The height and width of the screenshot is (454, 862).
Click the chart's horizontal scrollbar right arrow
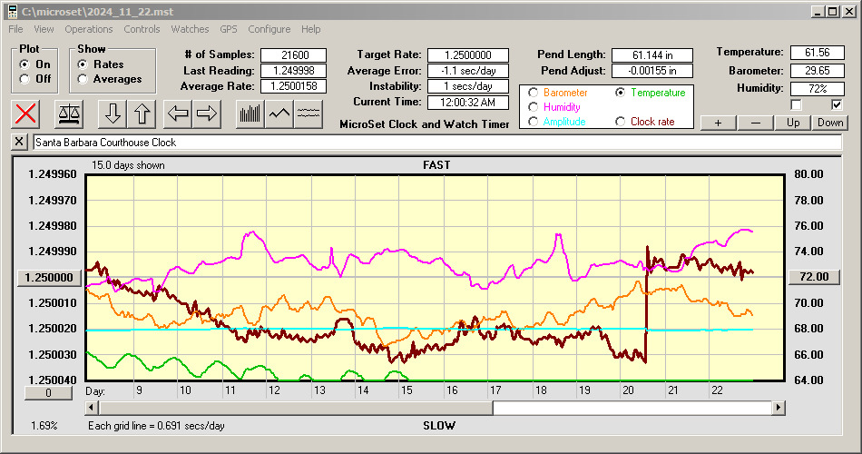(779, 408)
